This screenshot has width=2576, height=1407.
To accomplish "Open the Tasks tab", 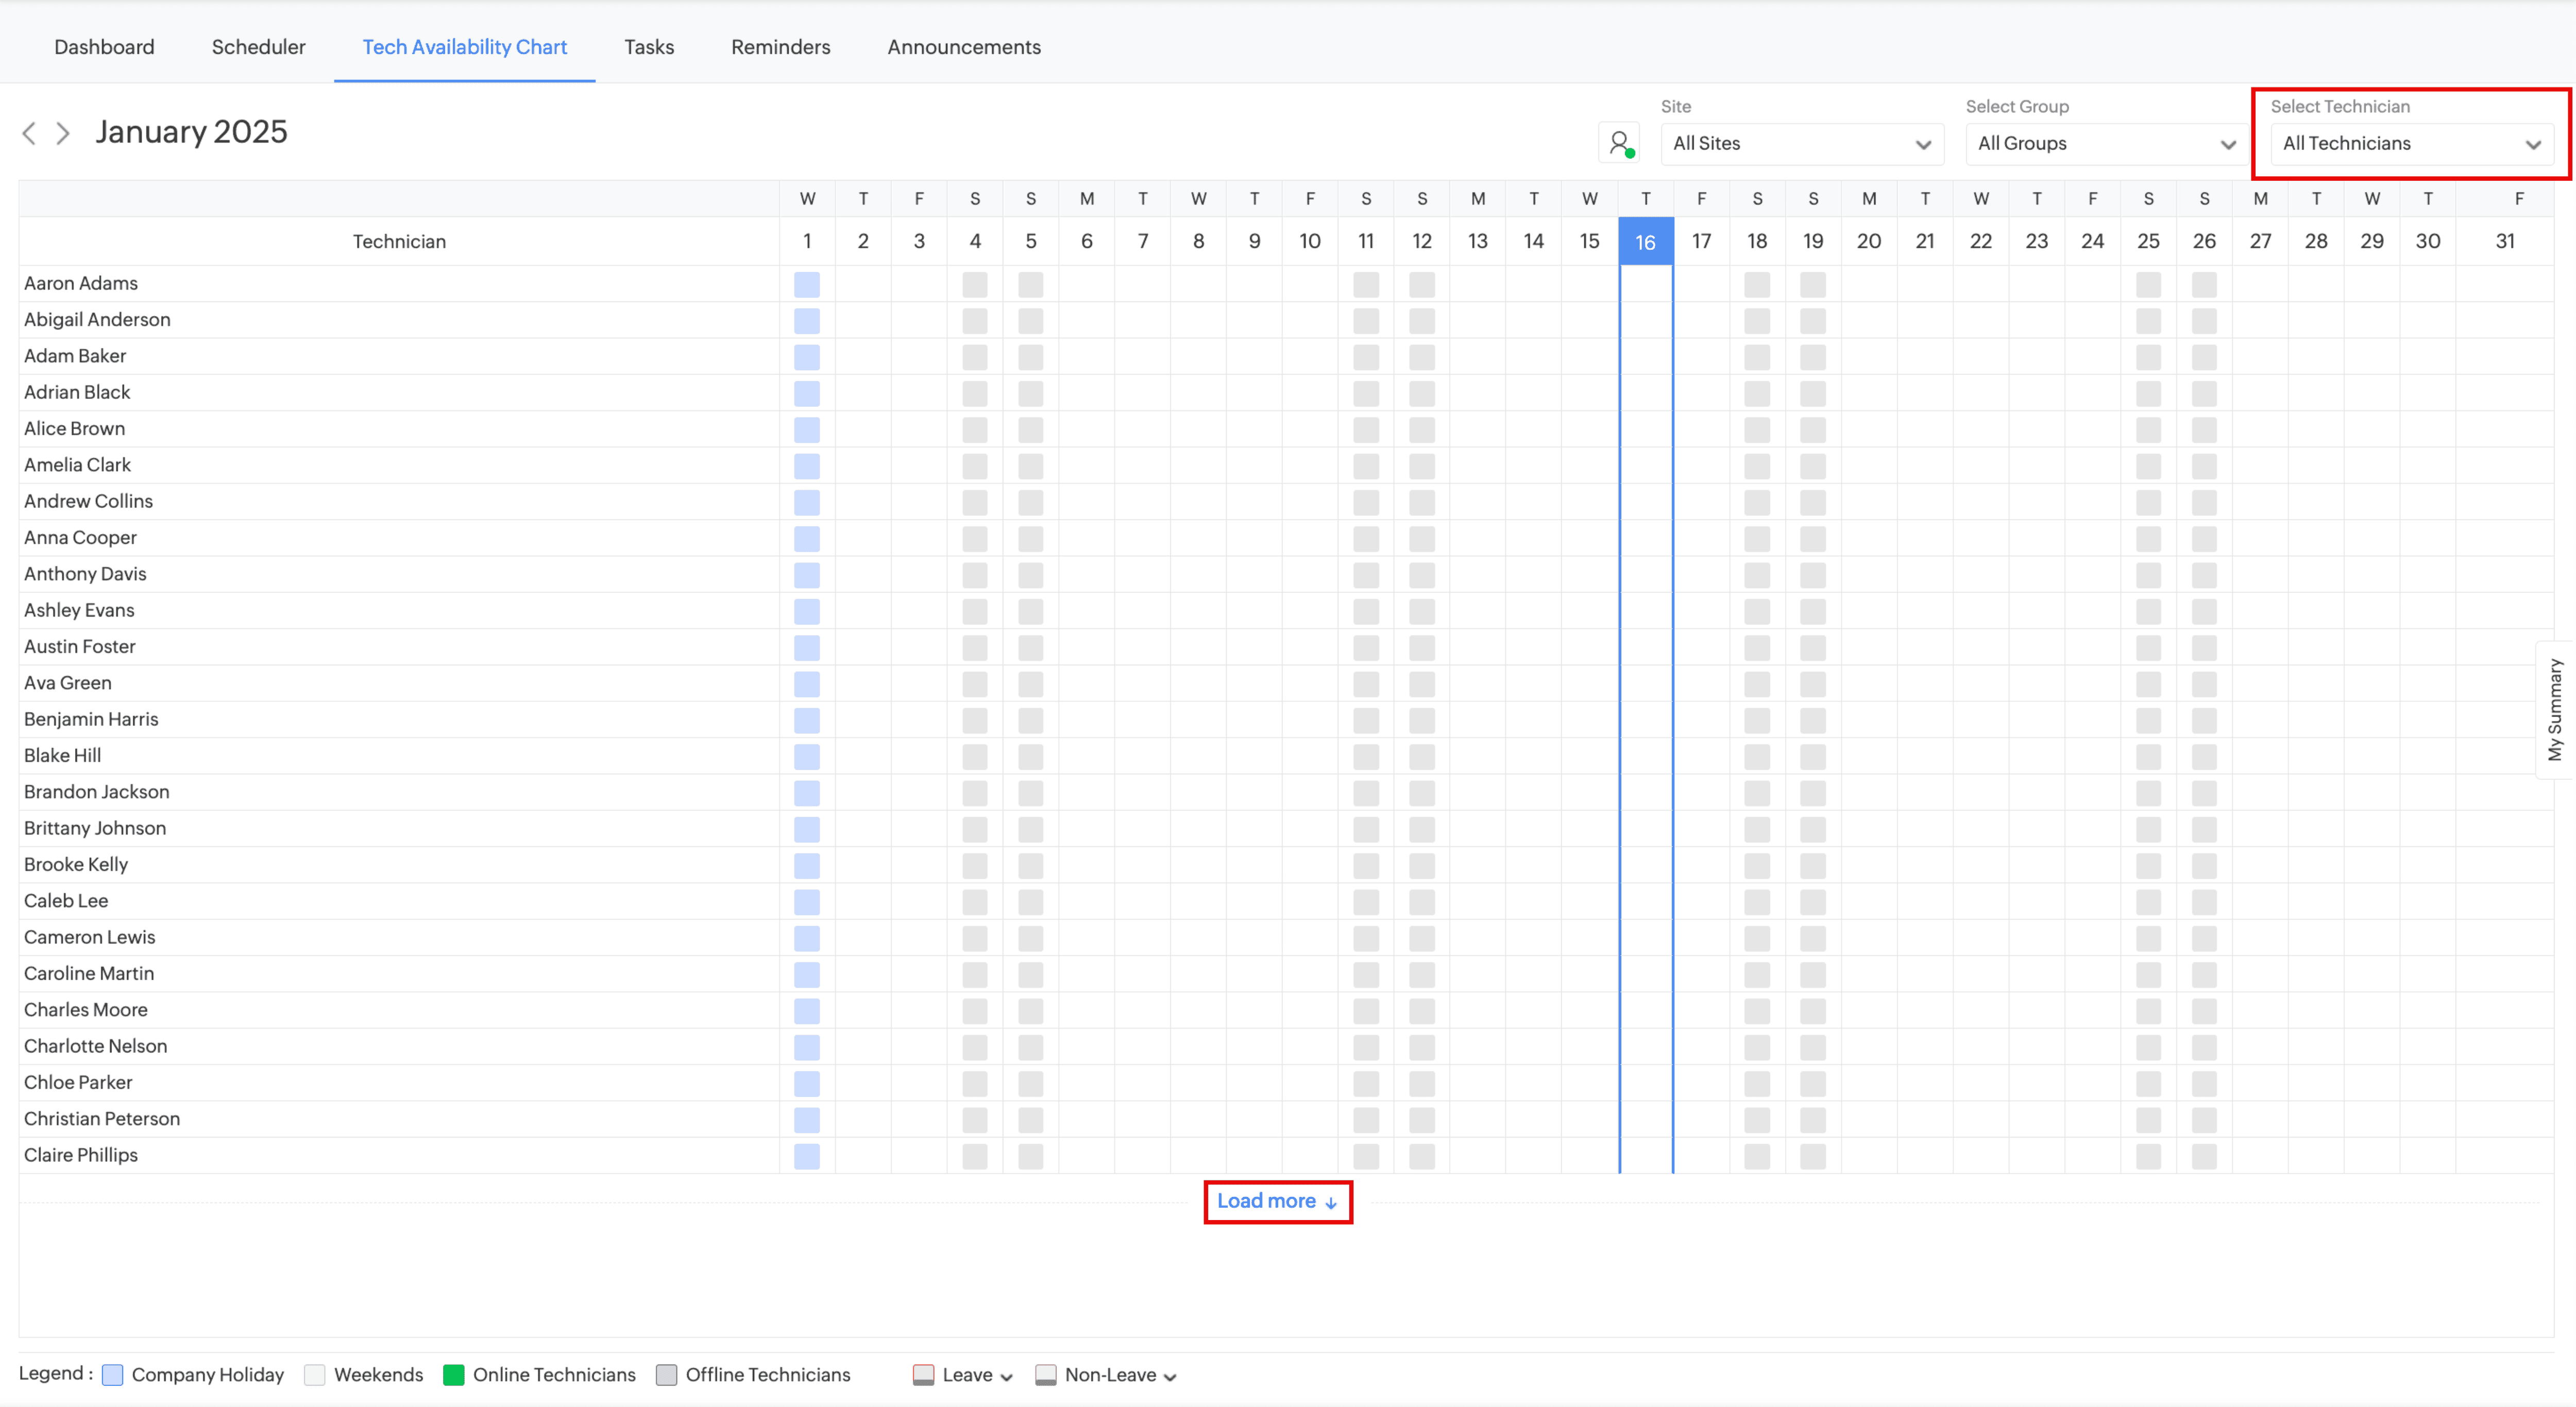I will [x=648, y=47].
